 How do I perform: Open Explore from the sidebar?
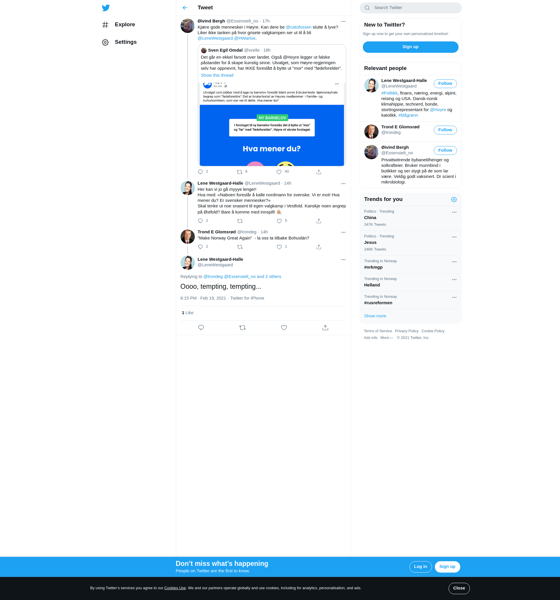pyautogui.click(x=119, y=25)
